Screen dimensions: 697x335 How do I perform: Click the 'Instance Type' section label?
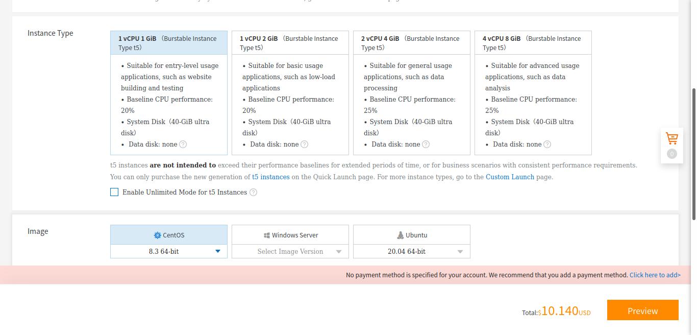coord(51,33)
